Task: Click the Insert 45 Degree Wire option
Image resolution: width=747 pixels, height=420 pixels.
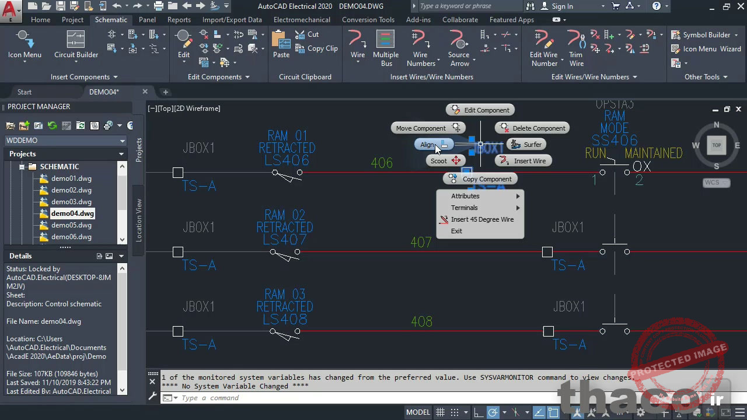Action: (x=483, y=219)
